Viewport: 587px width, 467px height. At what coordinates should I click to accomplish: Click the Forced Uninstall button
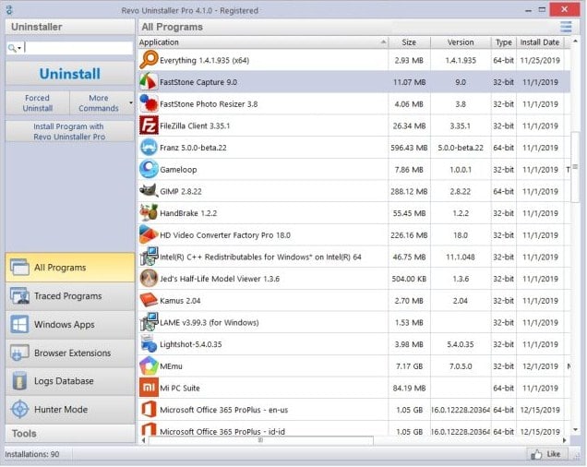[x=38, y=103]
